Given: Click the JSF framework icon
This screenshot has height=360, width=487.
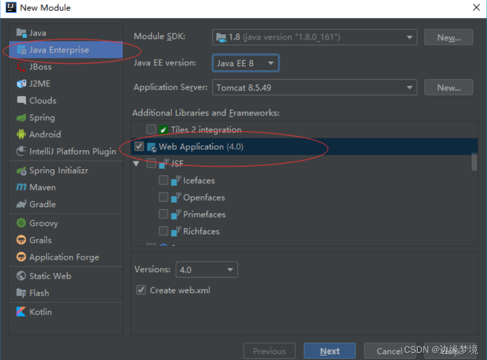Looking at the screenshot, I should coord(164,164).
